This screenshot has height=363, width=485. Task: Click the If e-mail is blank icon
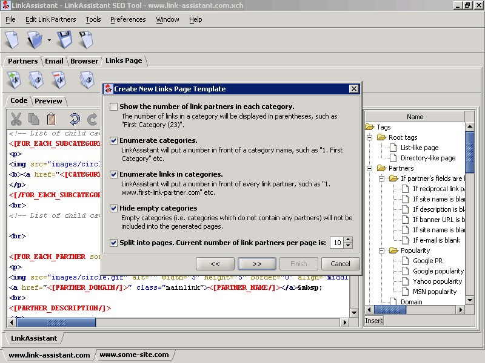405,240
